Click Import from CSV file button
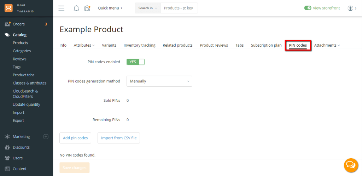The image size is (362, 176). [119, 138]
